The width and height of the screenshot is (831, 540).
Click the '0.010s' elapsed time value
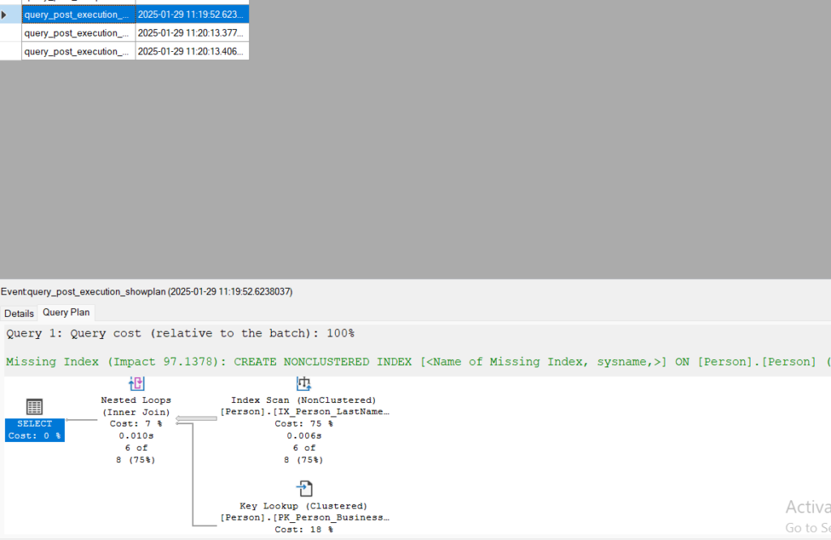(136, 435)
